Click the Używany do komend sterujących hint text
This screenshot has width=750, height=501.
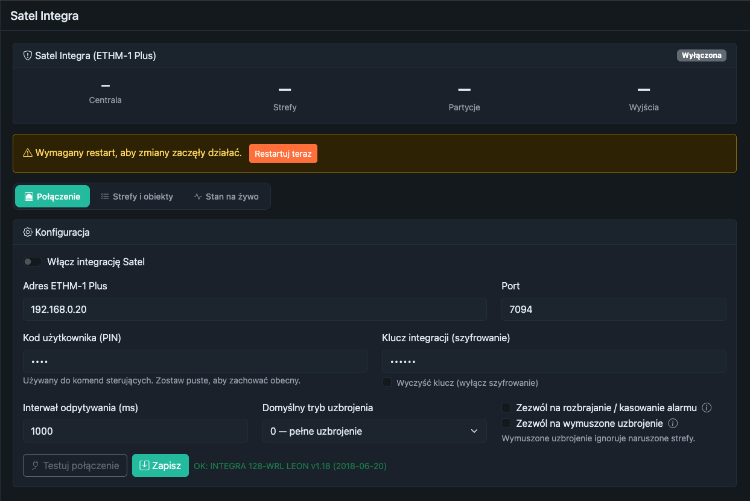point(162,380)
